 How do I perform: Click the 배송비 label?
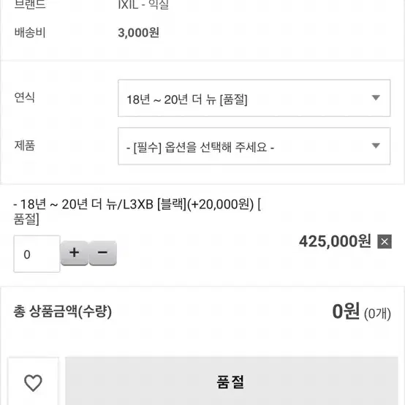pos(30,33)
